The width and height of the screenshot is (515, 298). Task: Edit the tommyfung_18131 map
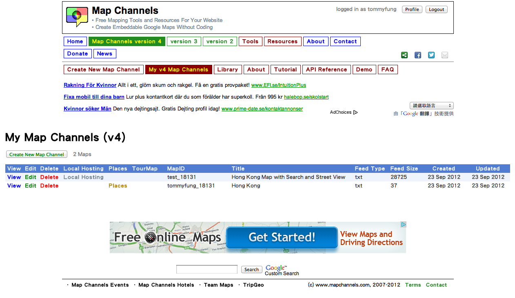coord(30,186)
